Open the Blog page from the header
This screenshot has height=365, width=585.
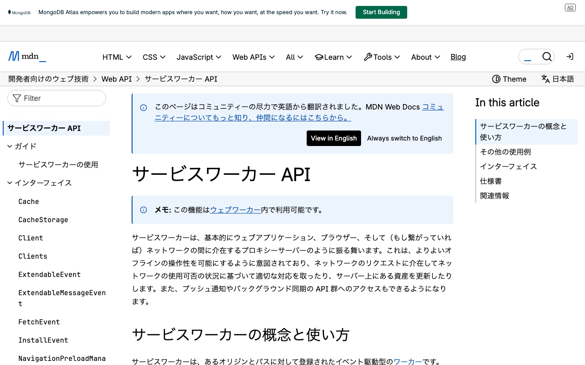click(458, 57)
